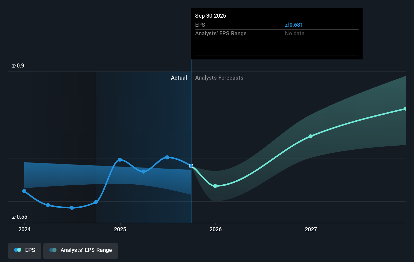
Task: Expand the EPS row in the tooltip
Action: [200, 25]
